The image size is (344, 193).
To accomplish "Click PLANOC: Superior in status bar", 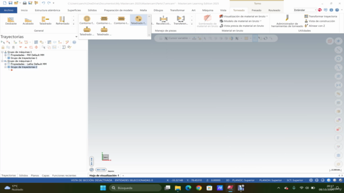I will (243, 180).
